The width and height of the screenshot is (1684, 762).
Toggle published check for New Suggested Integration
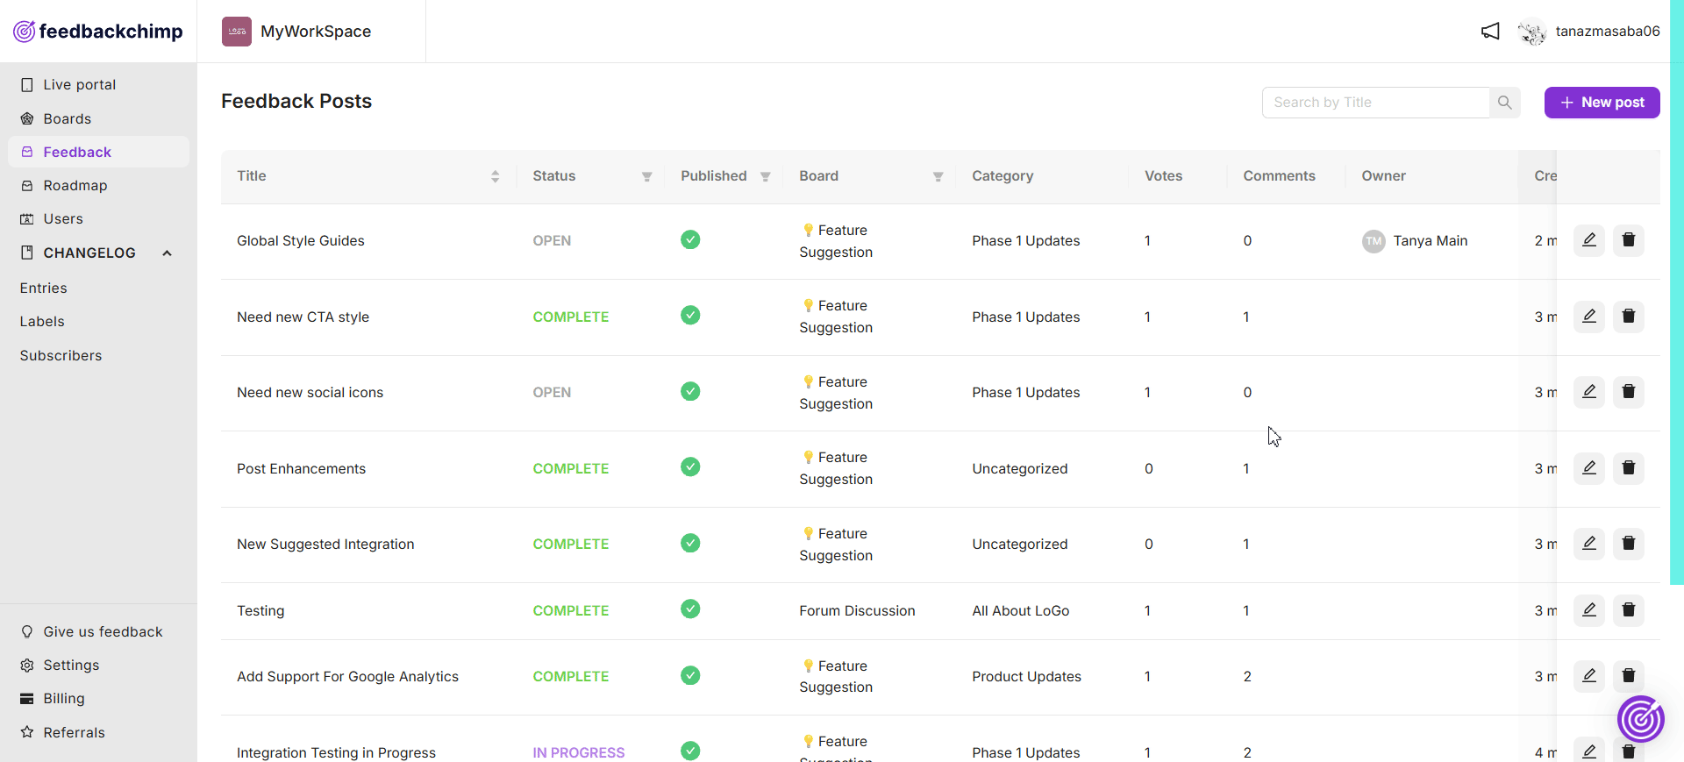690,543
